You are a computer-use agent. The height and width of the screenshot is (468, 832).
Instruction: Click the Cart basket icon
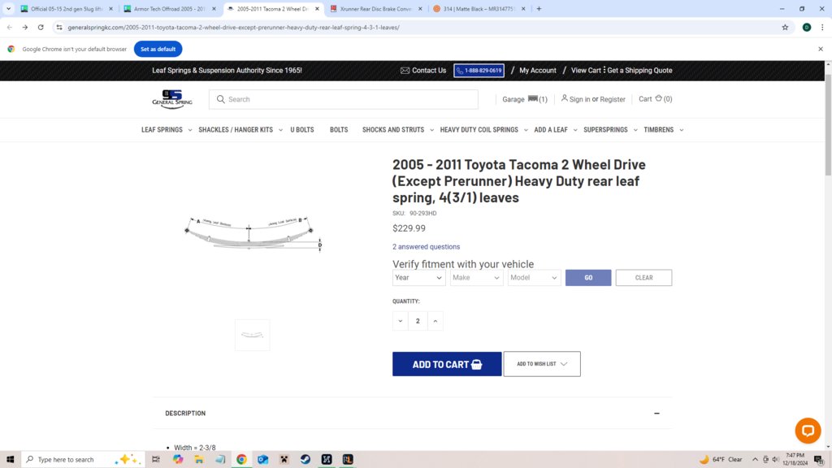tap(658, 98)
